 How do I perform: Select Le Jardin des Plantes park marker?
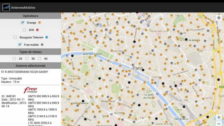(149, 91)
